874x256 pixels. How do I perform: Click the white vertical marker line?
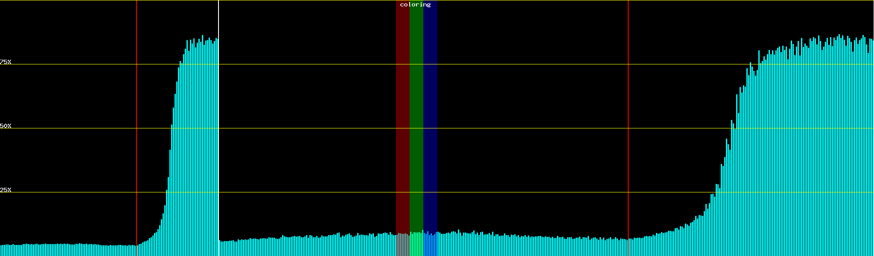[218, 128]
